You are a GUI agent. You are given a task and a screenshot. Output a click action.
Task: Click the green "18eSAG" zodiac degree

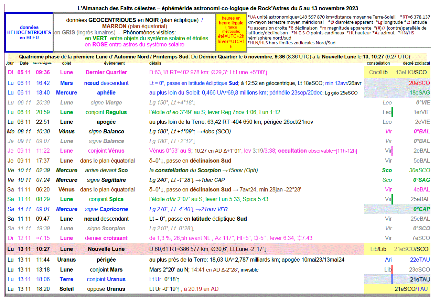pos(420,93)
